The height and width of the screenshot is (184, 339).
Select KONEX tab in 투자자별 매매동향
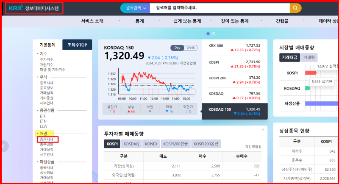click(151, 144)
